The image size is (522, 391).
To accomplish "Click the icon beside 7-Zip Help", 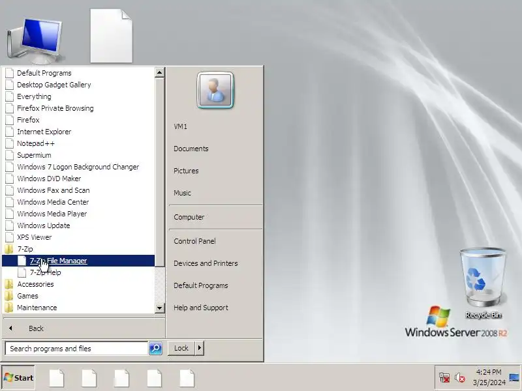I will [x=22, y=272].
